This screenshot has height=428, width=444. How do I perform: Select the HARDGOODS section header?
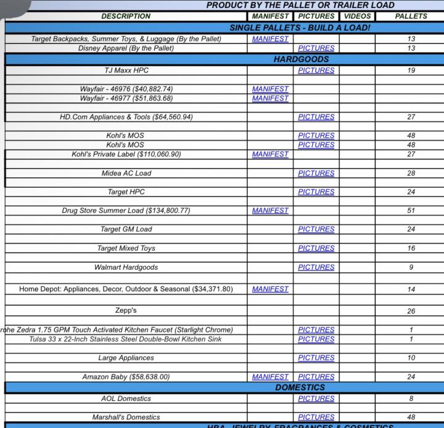[301, 59]
